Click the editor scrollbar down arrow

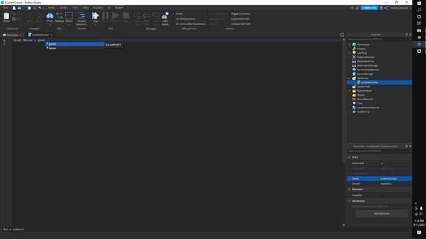(x=343, y=225)
